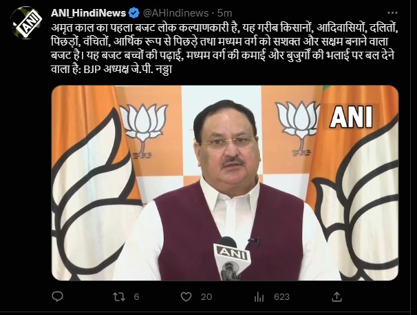Open the 5m timestamp permalink
Image resolution: width=417 pixels, height=315 pixels.
tap(224, 13)
